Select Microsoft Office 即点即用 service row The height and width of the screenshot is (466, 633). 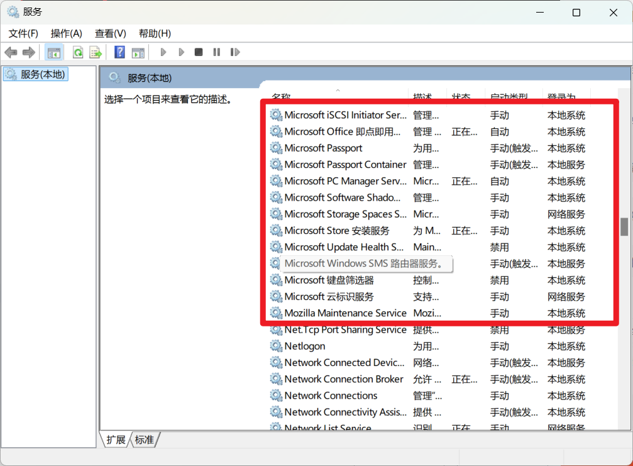[x=442, y=131]
